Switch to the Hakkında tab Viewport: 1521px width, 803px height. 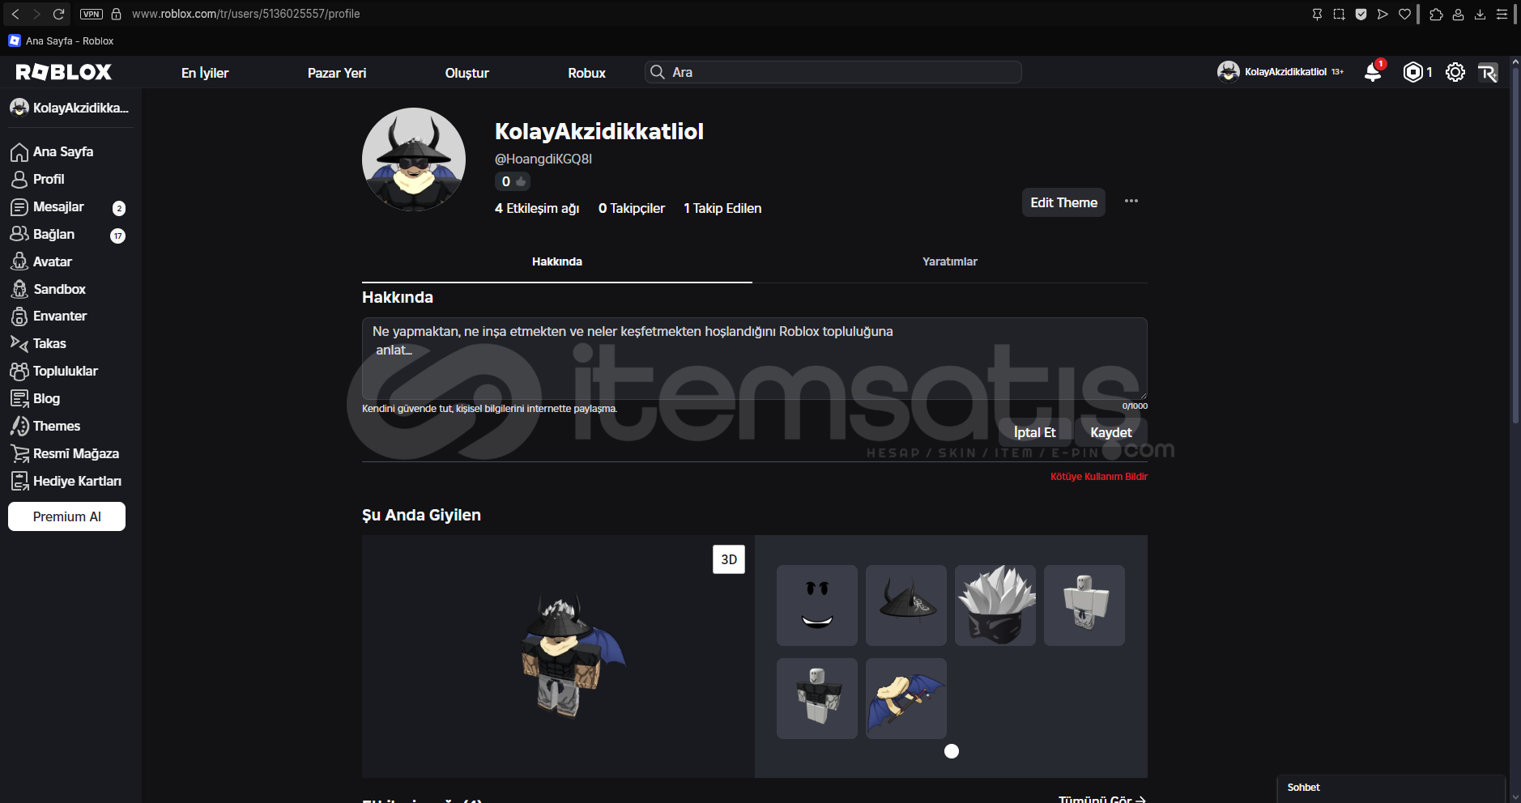pos(557,261)
